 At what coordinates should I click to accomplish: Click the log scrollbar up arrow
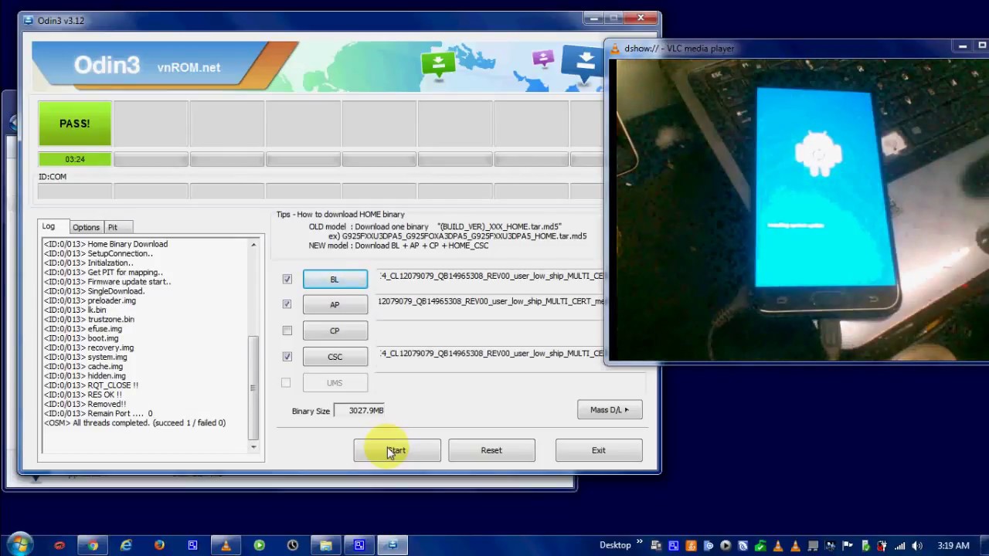pos(253,245)
